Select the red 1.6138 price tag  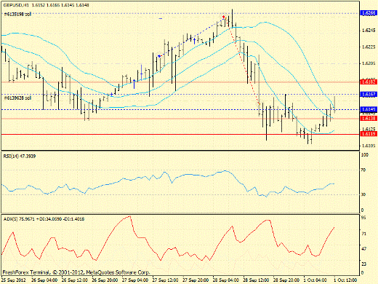(369, 119)
